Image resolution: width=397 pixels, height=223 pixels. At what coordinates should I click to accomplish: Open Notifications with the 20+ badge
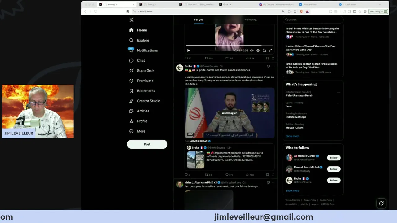pos(143,50)
